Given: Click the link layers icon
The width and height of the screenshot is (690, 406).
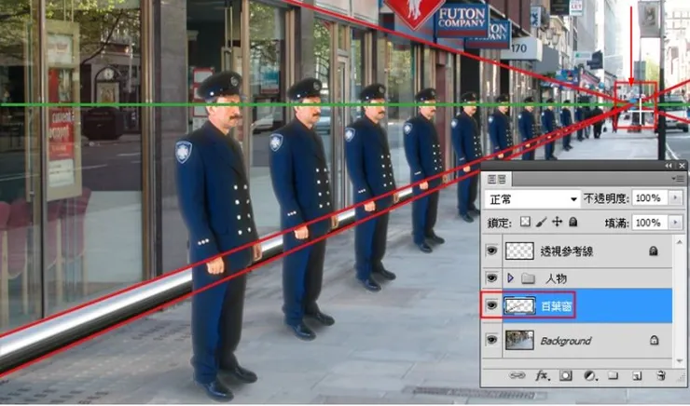Looking at the screenshot, I should coord(517,375).
